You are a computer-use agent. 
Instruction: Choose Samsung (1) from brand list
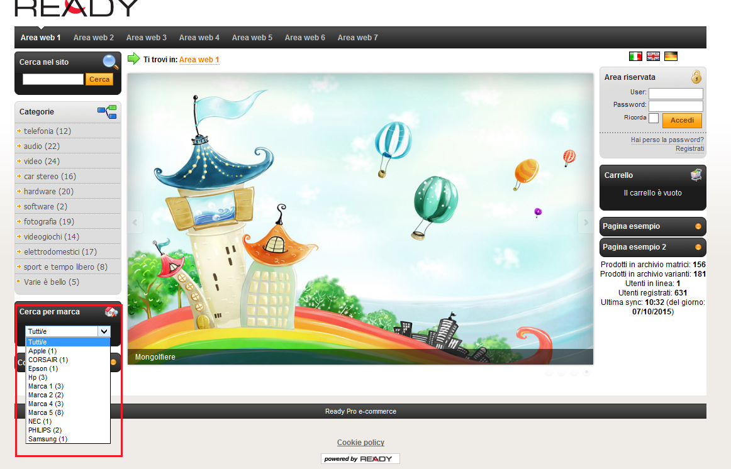coord(68,439)
